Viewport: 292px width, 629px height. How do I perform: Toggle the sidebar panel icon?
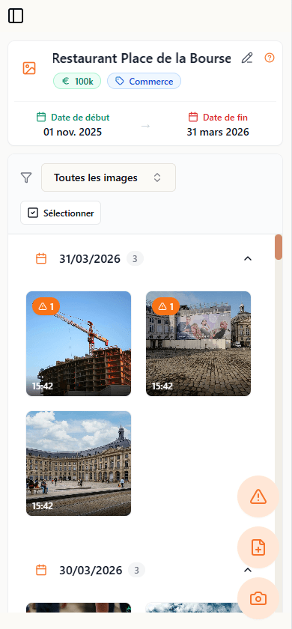pyautogui.click(x=16, y=16)
